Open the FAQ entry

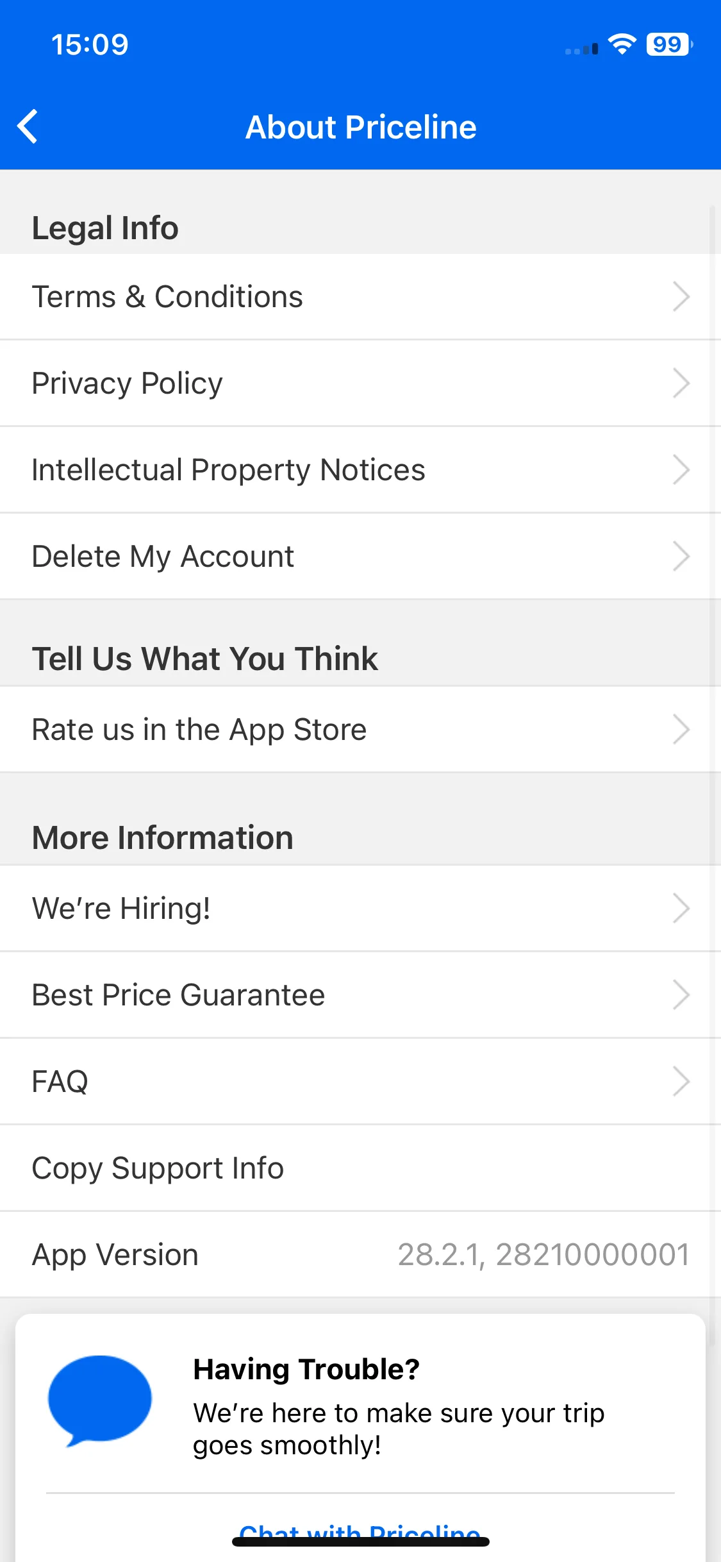click(x=360, y=1082)
